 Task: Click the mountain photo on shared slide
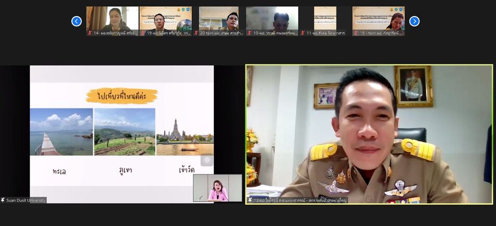pos(125,132)
